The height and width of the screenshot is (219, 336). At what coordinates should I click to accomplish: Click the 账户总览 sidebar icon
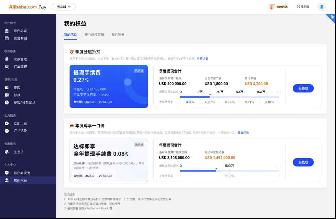point(7,31)
